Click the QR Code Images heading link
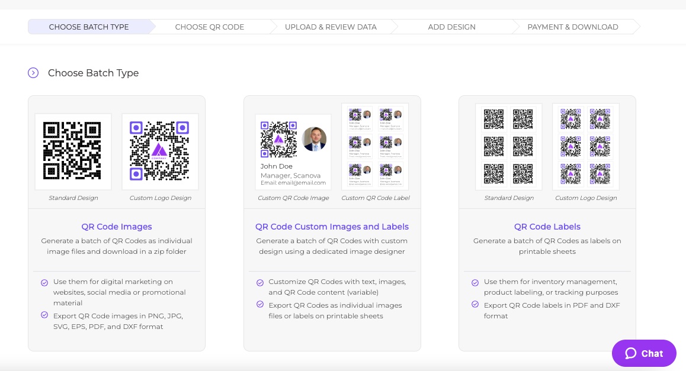The image size is (686, 371). coord(116,227)
